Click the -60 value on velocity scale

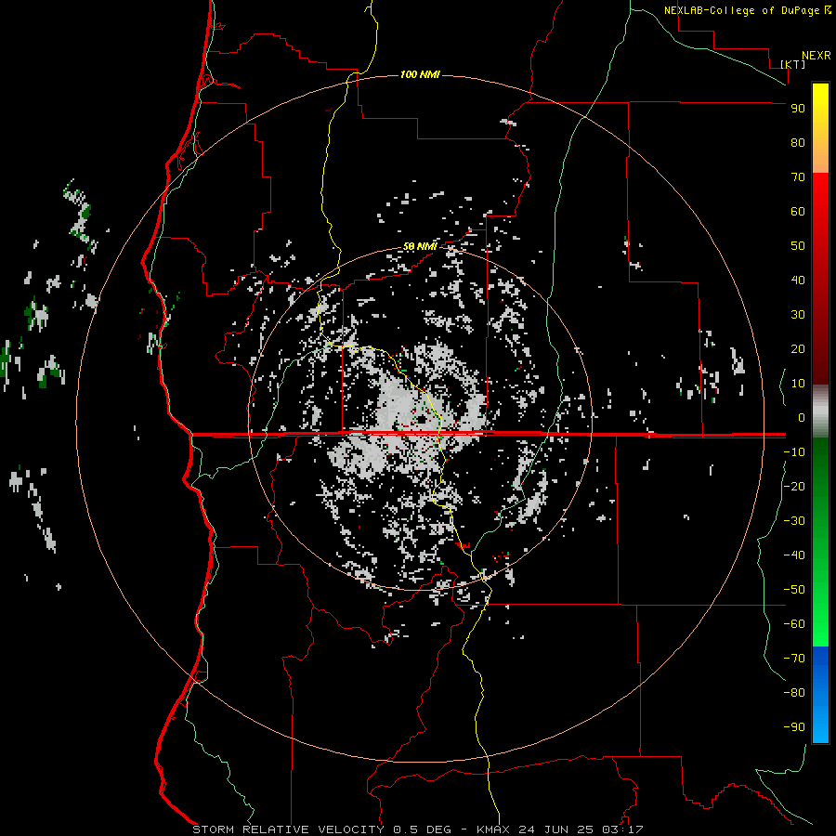click(x=794, y=624)
